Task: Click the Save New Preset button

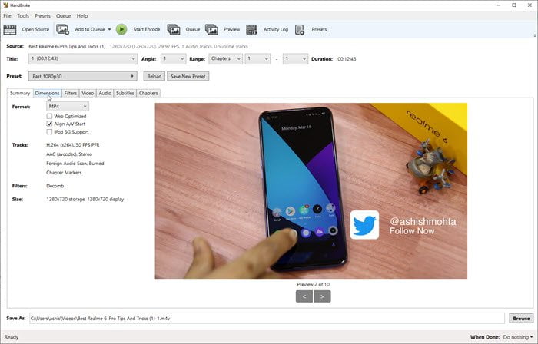Action: coord(188,76)
